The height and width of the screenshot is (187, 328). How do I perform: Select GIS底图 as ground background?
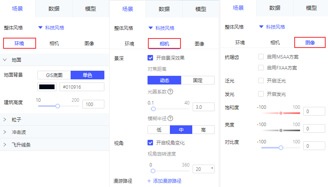[54, 75]
